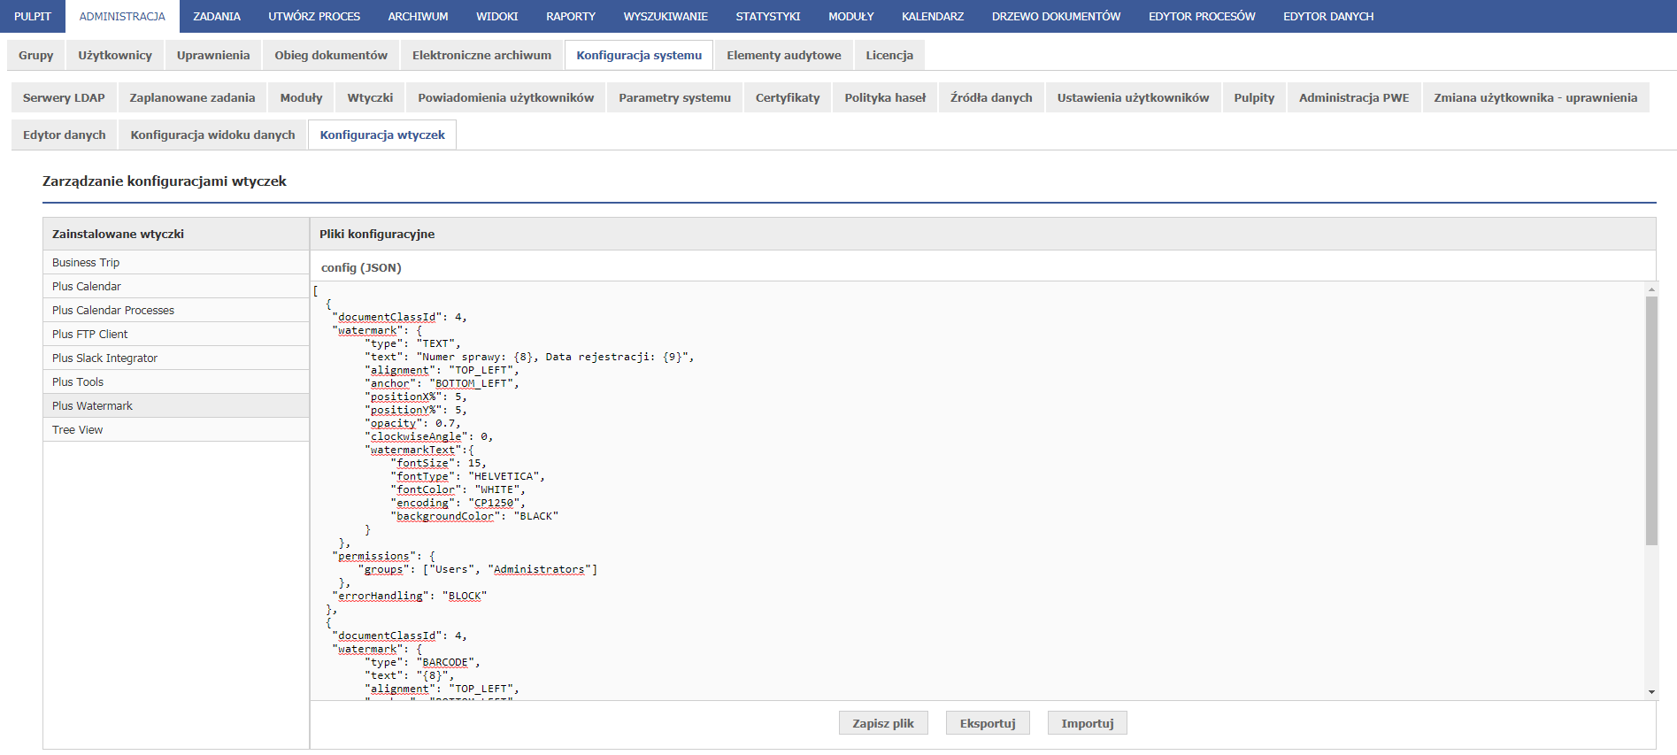Screen dimensions: 1677x755
Task: Select the Edytor danych sub-tab
Action: [x=65, y=135]
